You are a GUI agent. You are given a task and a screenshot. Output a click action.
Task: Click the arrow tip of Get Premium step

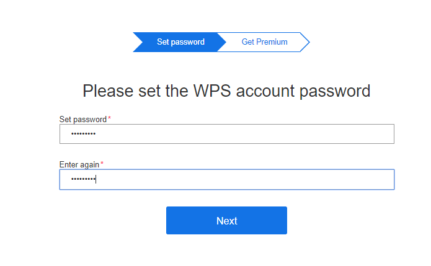[305, 42]
